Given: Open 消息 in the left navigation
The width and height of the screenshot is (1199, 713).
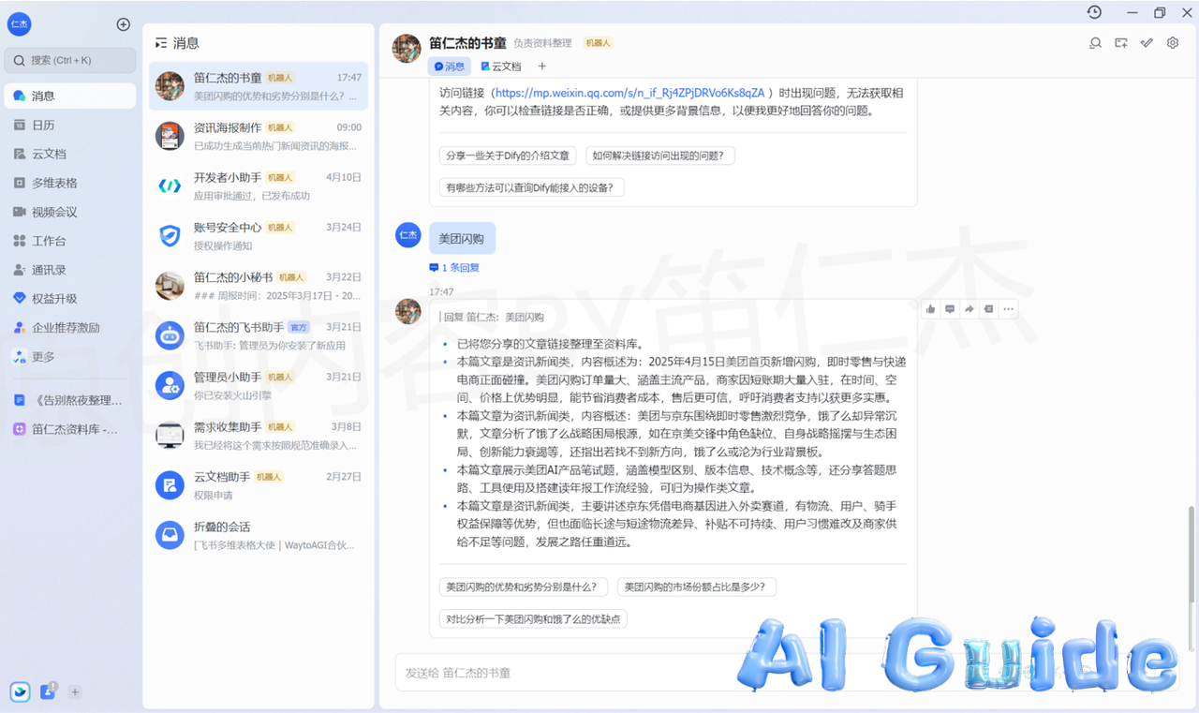Looking at the screenshot, I should pyautogui.click(x=70, y=96).
